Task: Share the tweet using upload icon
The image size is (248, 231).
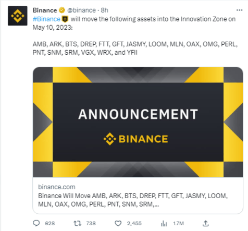Action: point(205,223)
